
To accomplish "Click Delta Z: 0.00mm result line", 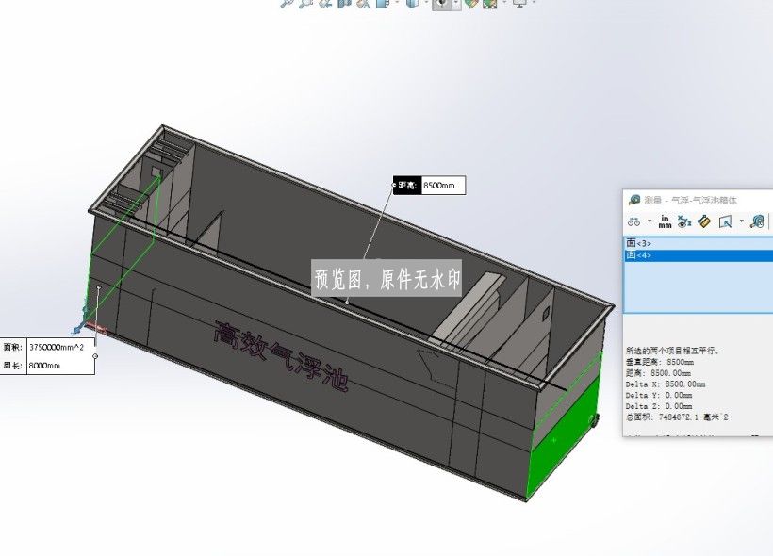I will click(x=659, y=406).
